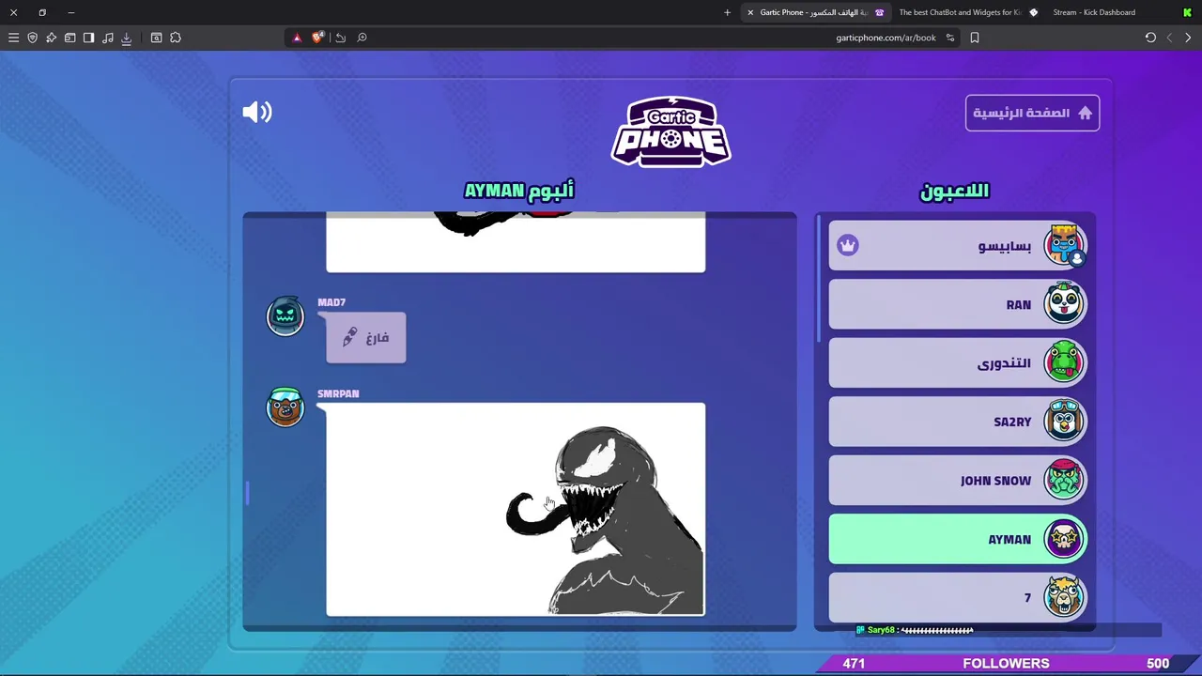
Task: Click the Brave Rewards triangle icon
Action: [297, 38]
